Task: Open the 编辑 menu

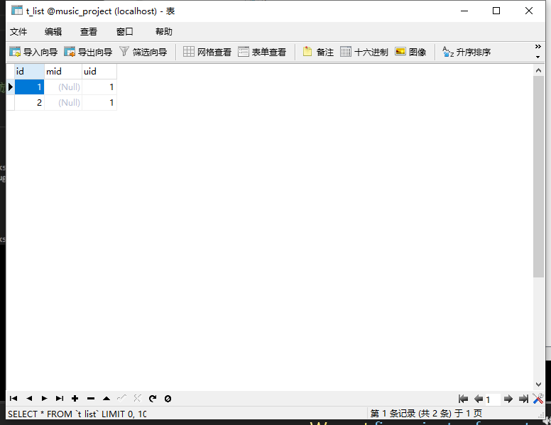Action: pos(53,32)
